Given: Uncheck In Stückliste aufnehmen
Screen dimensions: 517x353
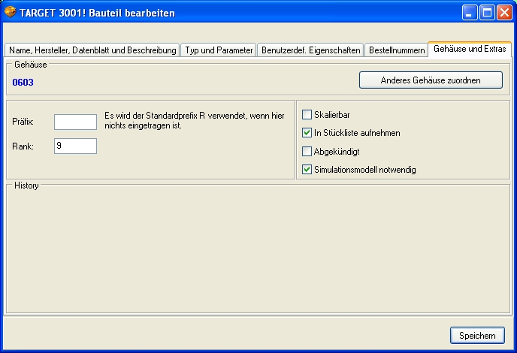Looking at the screenshot, I should tap(307, 133).
